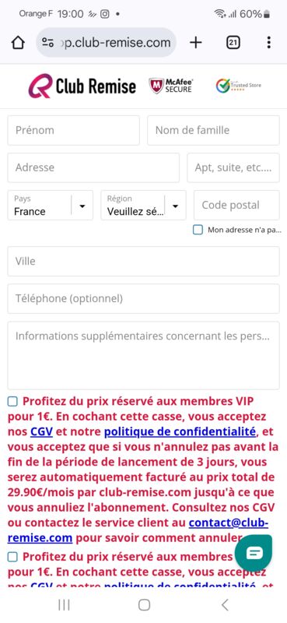287x623 pixels.
Task: Tap the contact@club-remise.com email link
Action: coord(138,531)
